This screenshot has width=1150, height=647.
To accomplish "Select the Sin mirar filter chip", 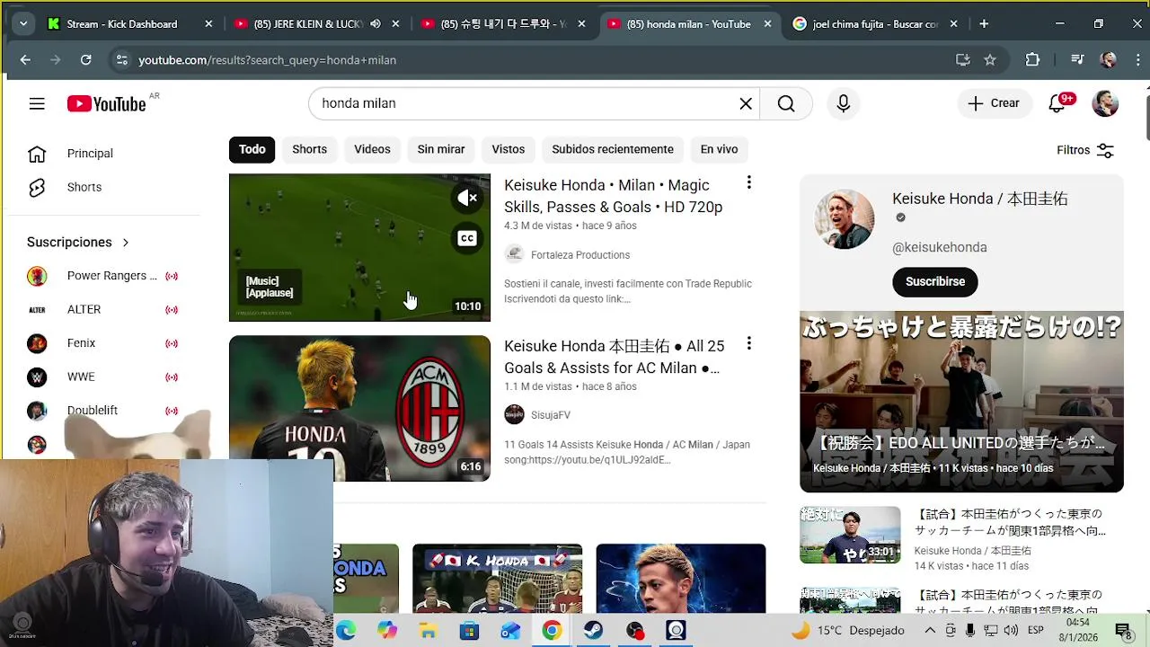I will [x=441, y=149].
